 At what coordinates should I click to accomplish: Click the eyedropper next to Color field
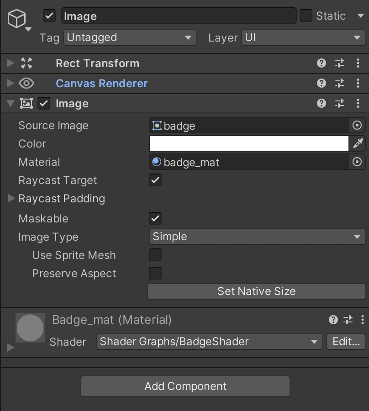click(358, 144)
